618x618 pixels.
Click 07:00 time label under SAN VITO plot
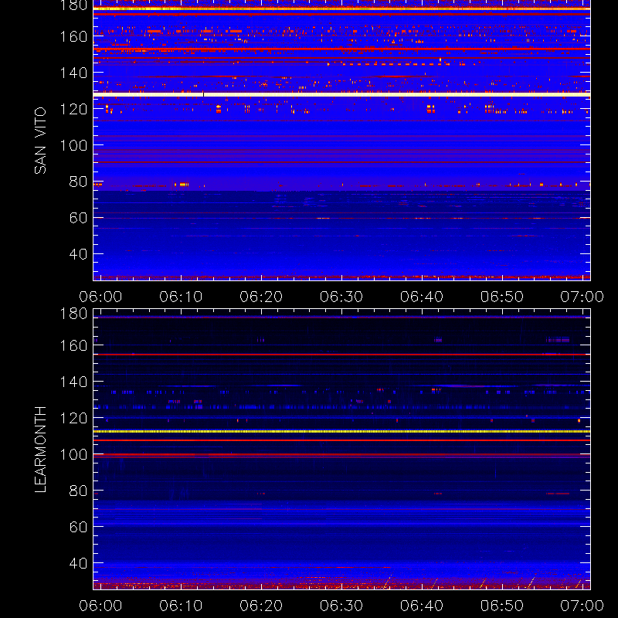pyautogui.click(x=582, y=297)
